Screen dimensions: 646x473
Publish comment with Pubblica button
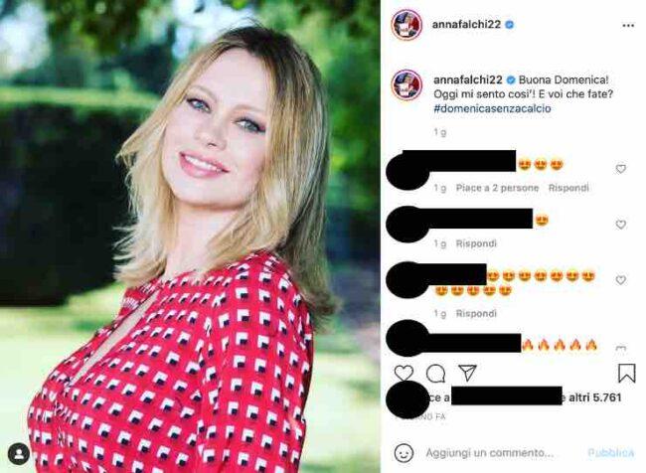pos(610,453)
